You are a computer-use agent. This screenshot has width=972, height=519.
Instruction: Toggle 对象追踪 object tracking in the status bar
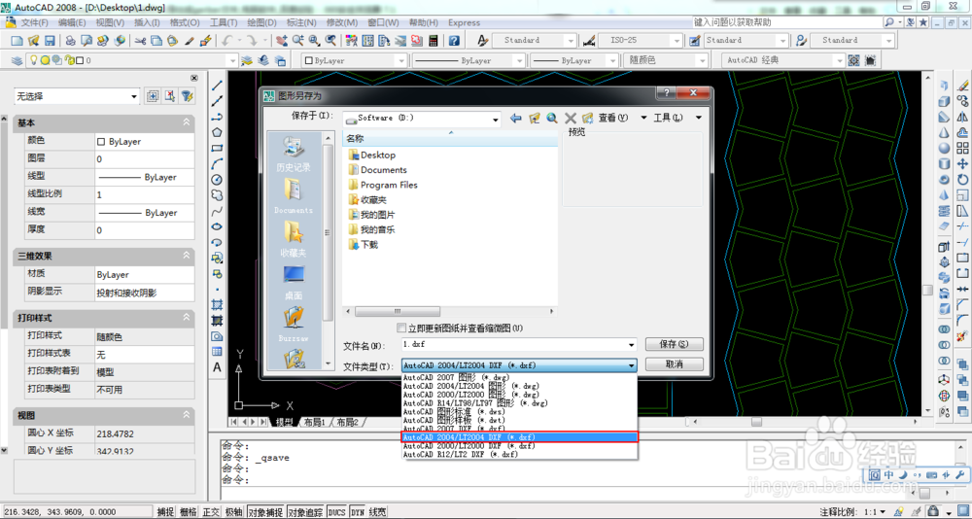pyautogui.click(x=305, y=512)
